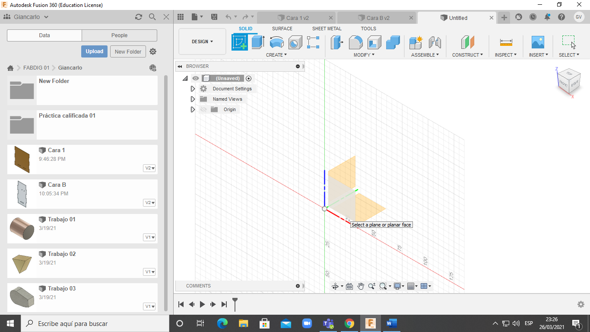Open the Práctica calificada 01 folder

point(82,125)
